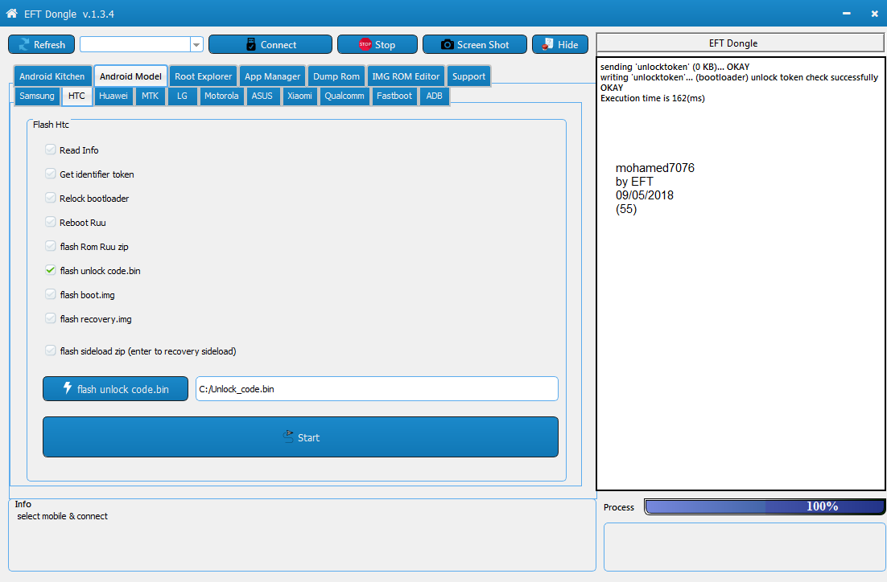Click the home icon in the title bar
This screenshot has width=887, height=582.
point(11,13)
